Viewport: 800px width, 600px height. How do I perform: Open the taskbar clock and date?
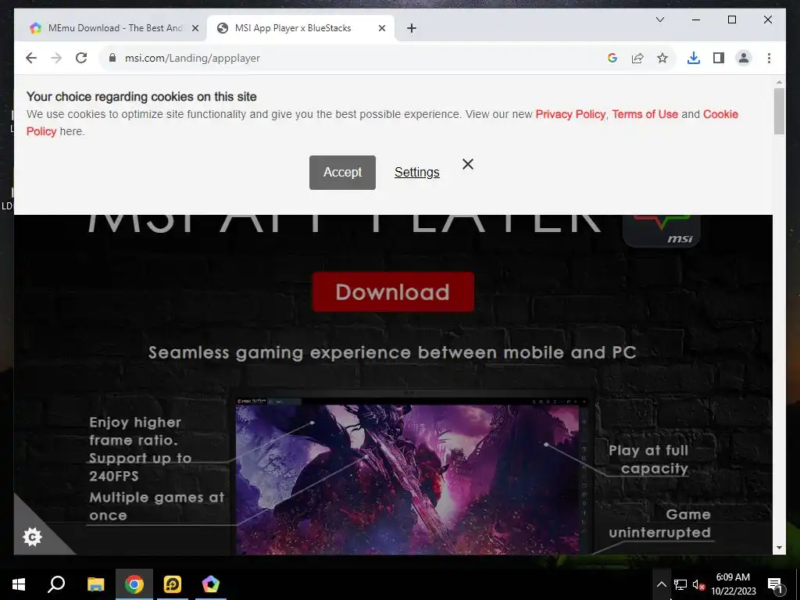733,584
